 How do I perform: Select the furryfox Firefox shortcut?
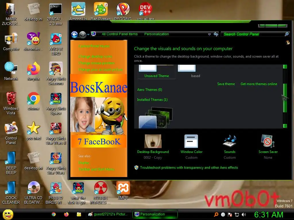point(33,71)
